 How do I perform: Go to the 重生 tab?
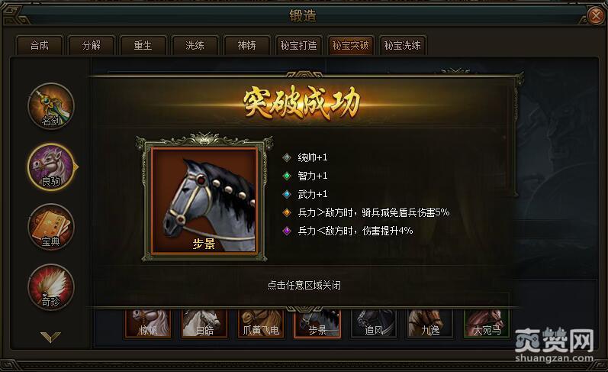pos(143,45)
